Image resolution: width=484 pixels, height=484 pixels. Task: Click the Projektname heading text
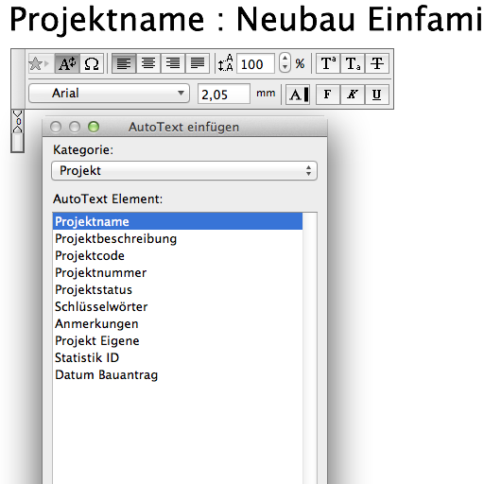107,20
